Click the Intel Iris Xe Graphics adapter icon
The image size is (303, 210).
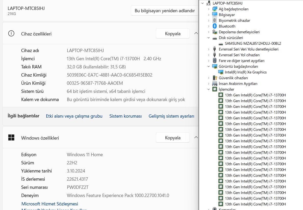click(221, 72)
